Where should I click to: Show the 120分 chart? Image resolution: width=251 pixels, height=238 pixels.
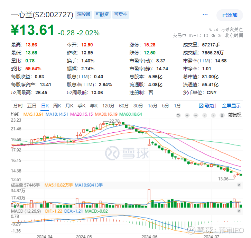(109, 106)
